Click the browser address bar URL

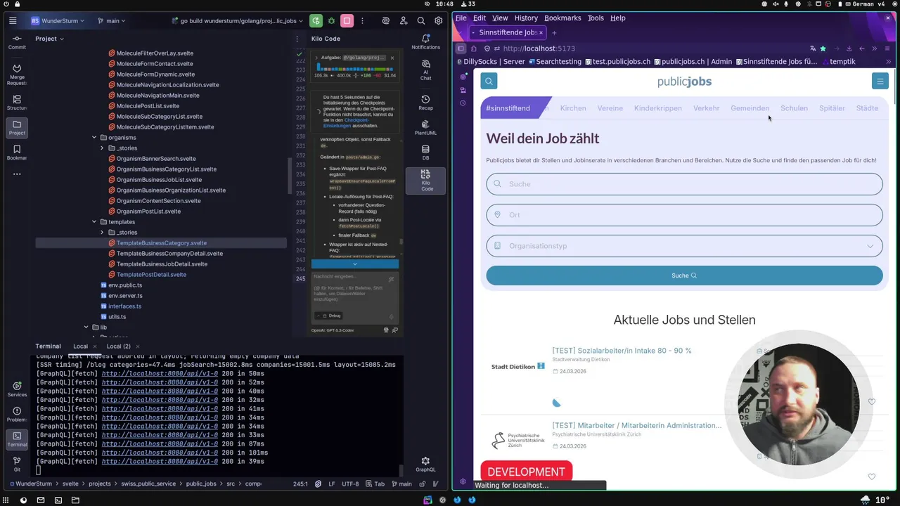[539, 48]
